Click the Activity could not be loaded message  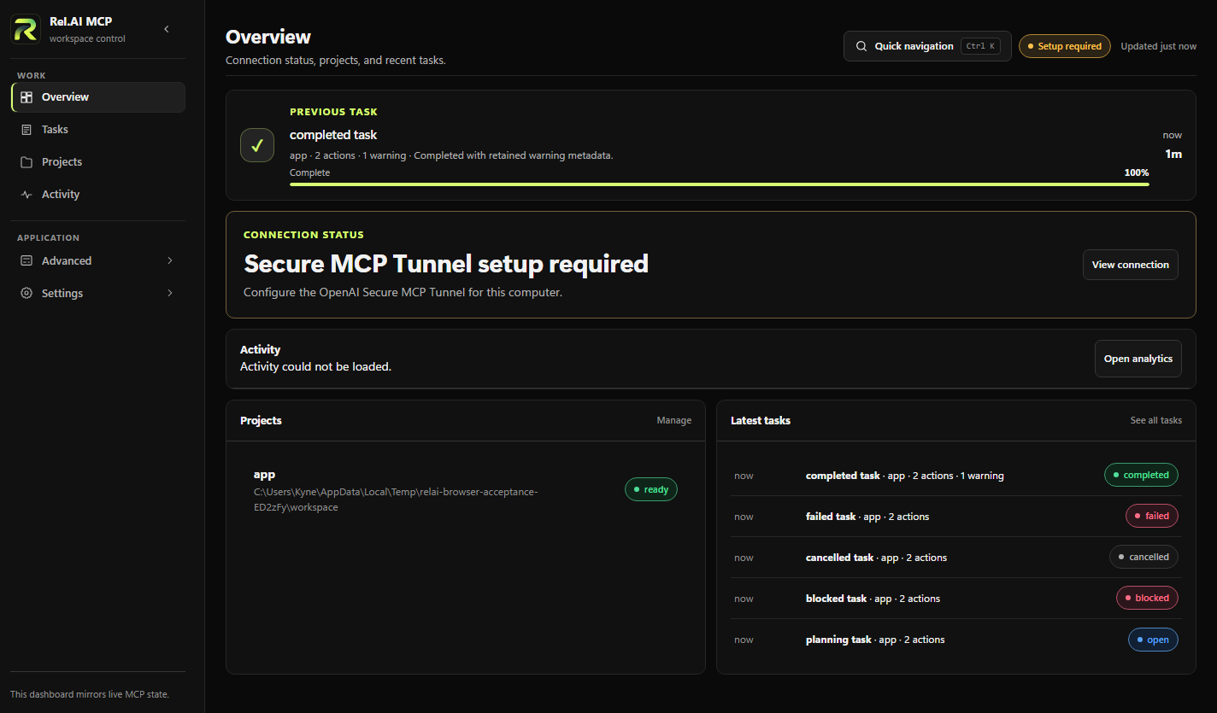315,366
